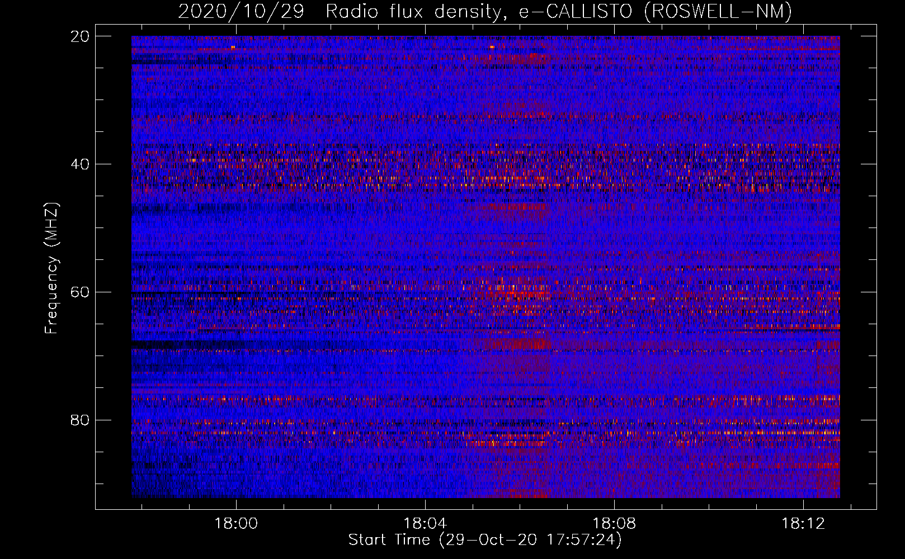Click the 18:08 time tick label
This screenshot has height=559, width=905.
pos(614,524)
